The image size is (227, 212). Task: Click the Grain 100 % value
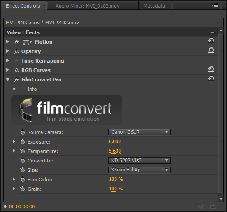(x=116, y=189)
